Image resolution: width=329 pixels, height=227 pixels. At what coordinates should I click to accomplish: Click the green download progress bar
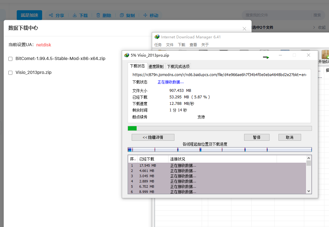[x=132, y=128]
